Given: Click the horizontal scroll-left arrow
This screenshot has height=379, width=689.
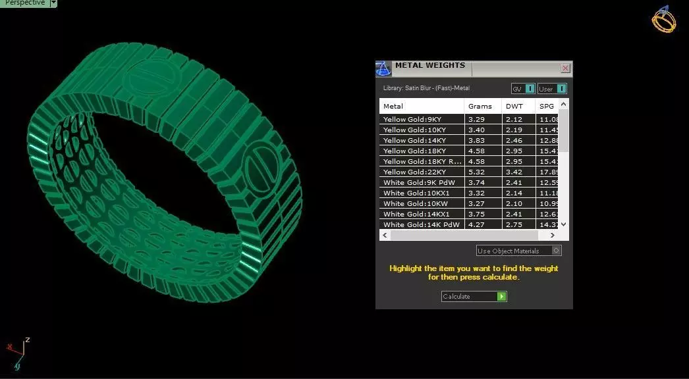Looking at the screenshot, I should [385, 235].
